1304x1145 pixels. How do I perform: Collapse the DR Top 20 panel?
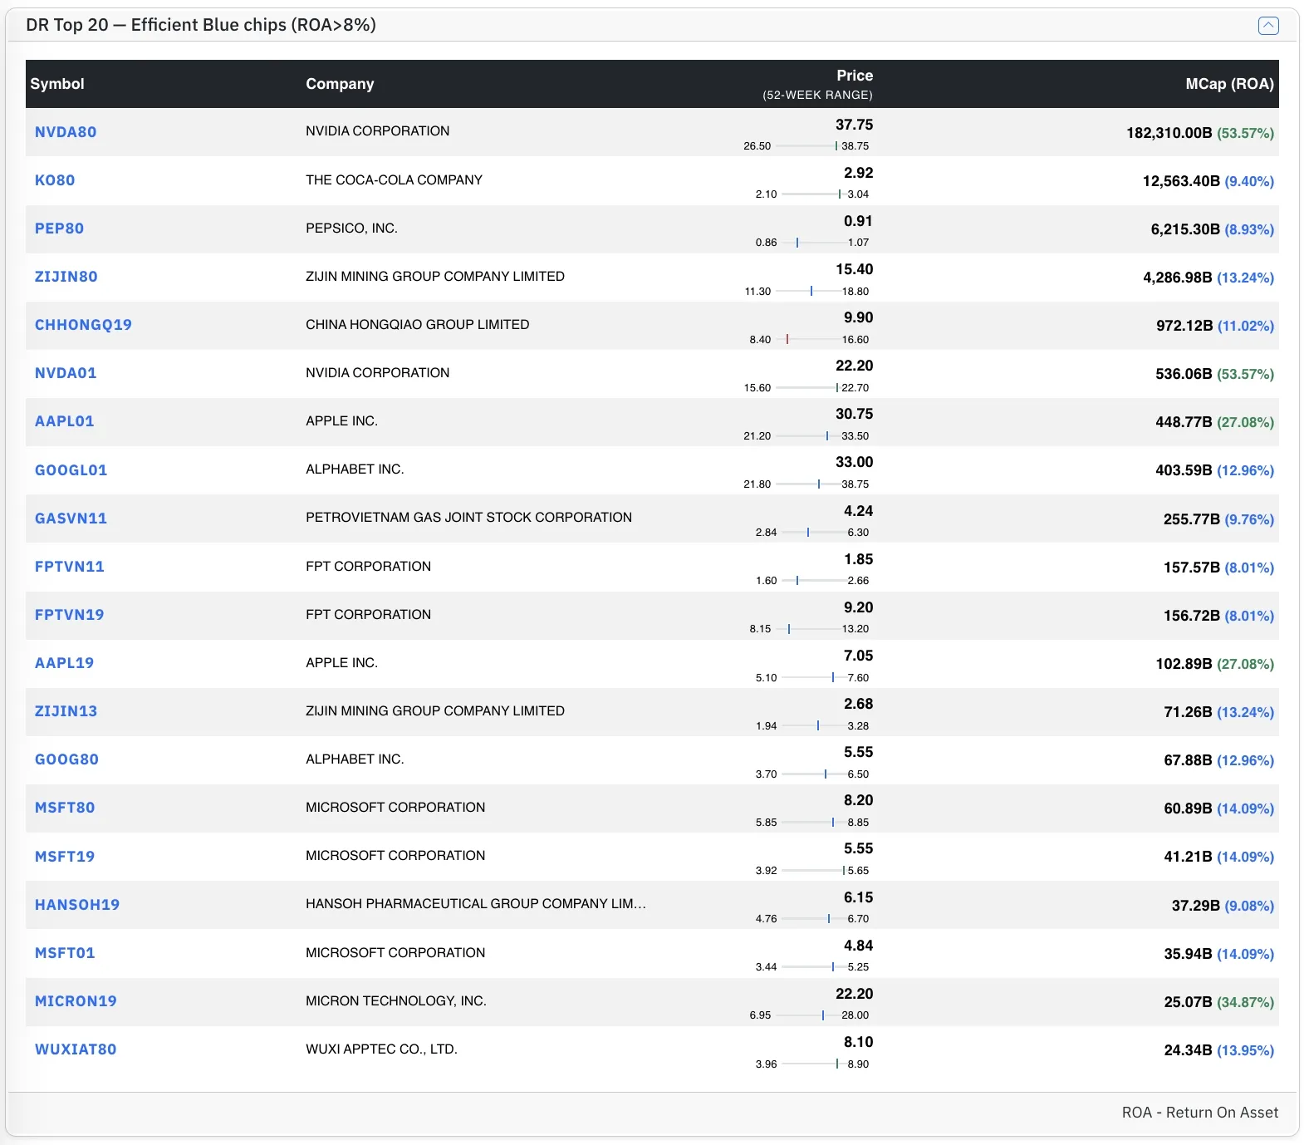(1267, 26)
